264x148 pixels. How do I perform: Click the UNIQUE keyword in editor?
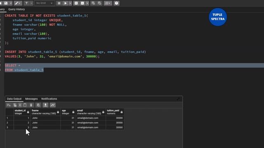(x=55, y=20)
